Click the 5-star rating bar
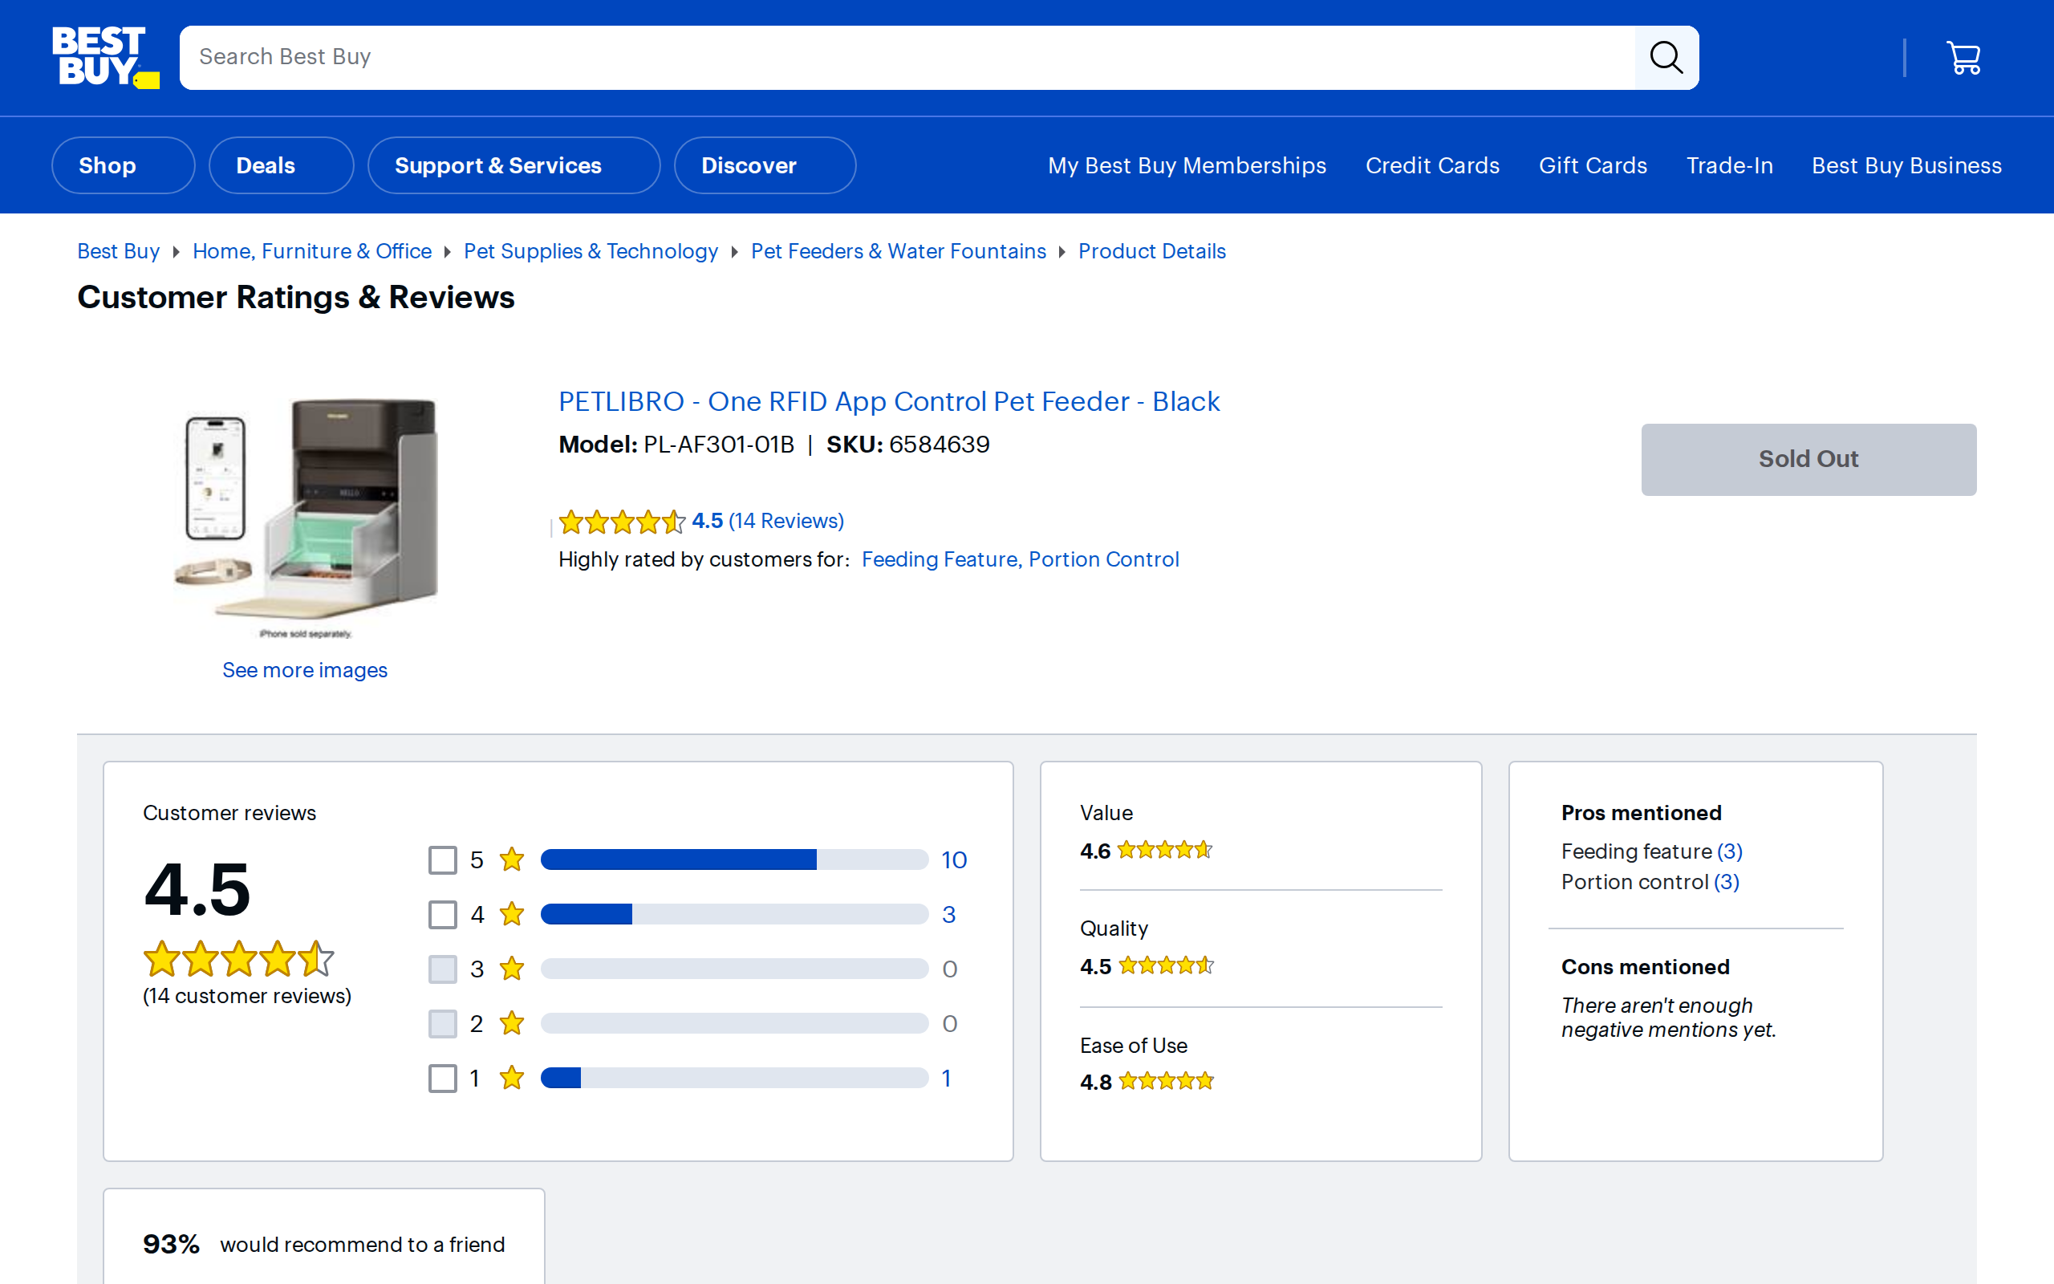The width and height of the screenshot is (2054, 1284). 734,859
